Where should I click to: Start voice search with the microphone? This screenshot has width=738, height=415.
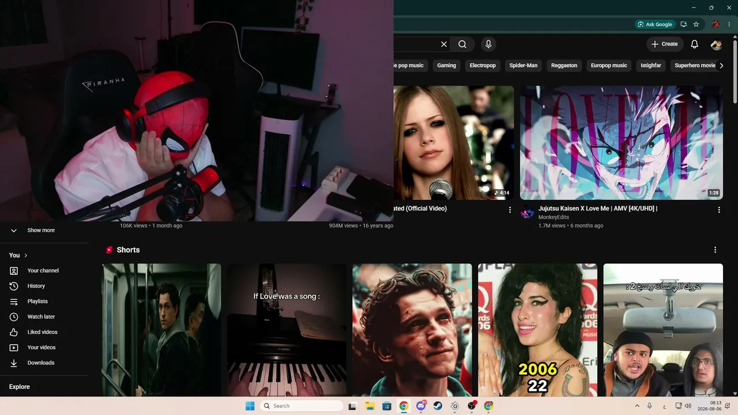[488, 44]
